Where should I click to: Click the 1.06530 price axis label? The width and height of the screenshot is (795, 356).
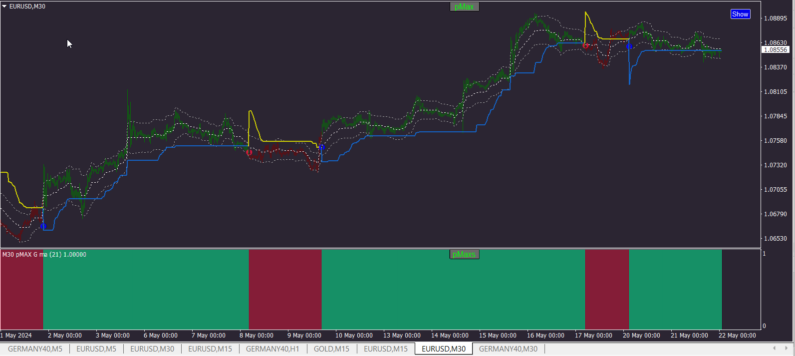(x=776, y=239)
